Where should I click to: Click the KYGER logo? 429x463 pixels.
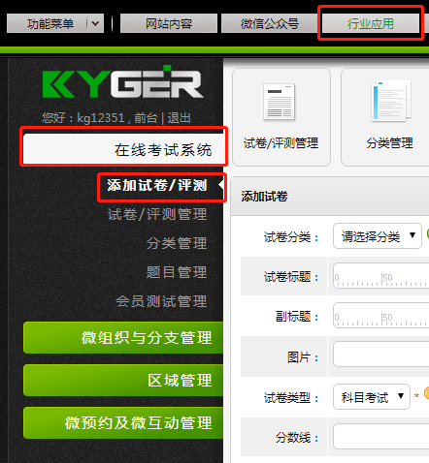123,82
